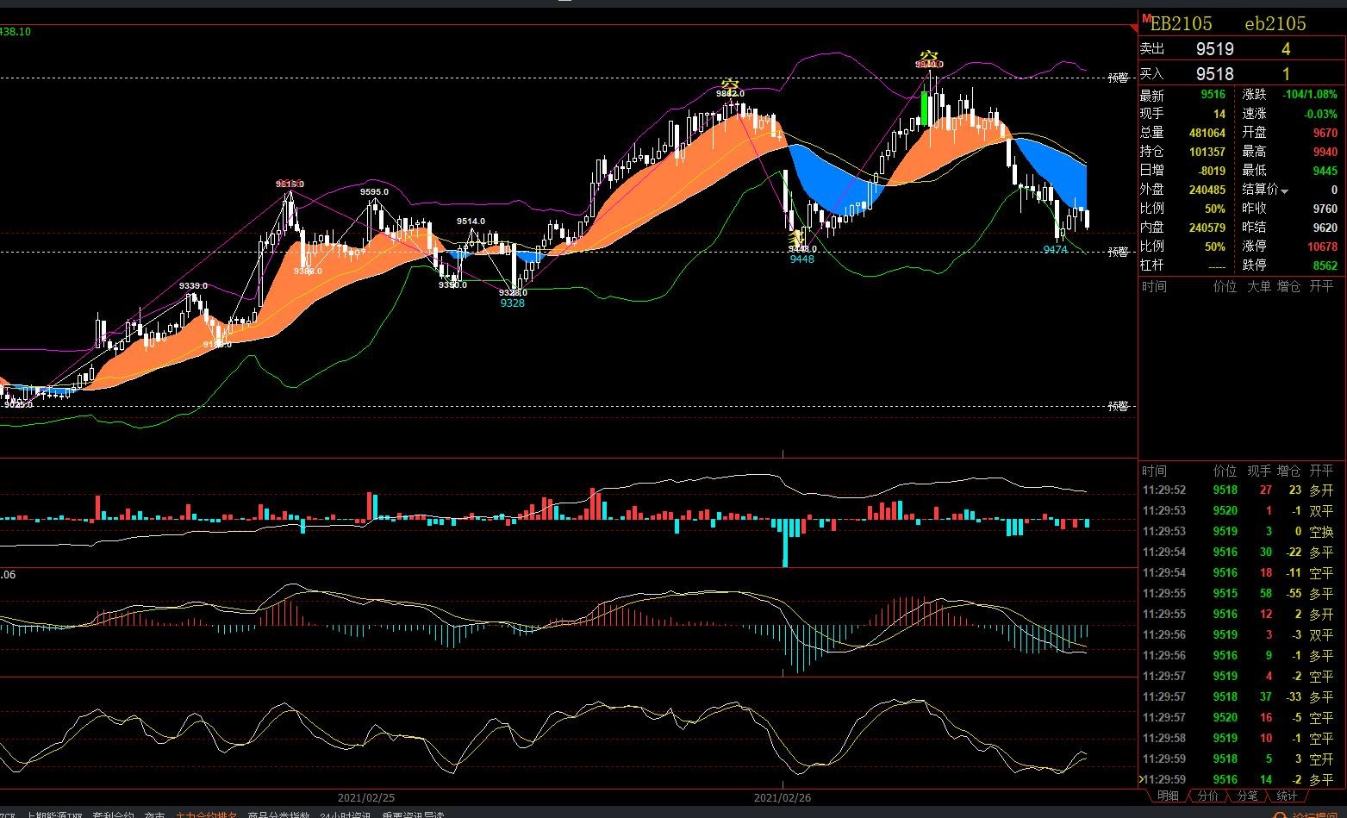The image size is (1347, 818).
Task: Click the 9514.0 peak label on chart
Action: [471, 222]
